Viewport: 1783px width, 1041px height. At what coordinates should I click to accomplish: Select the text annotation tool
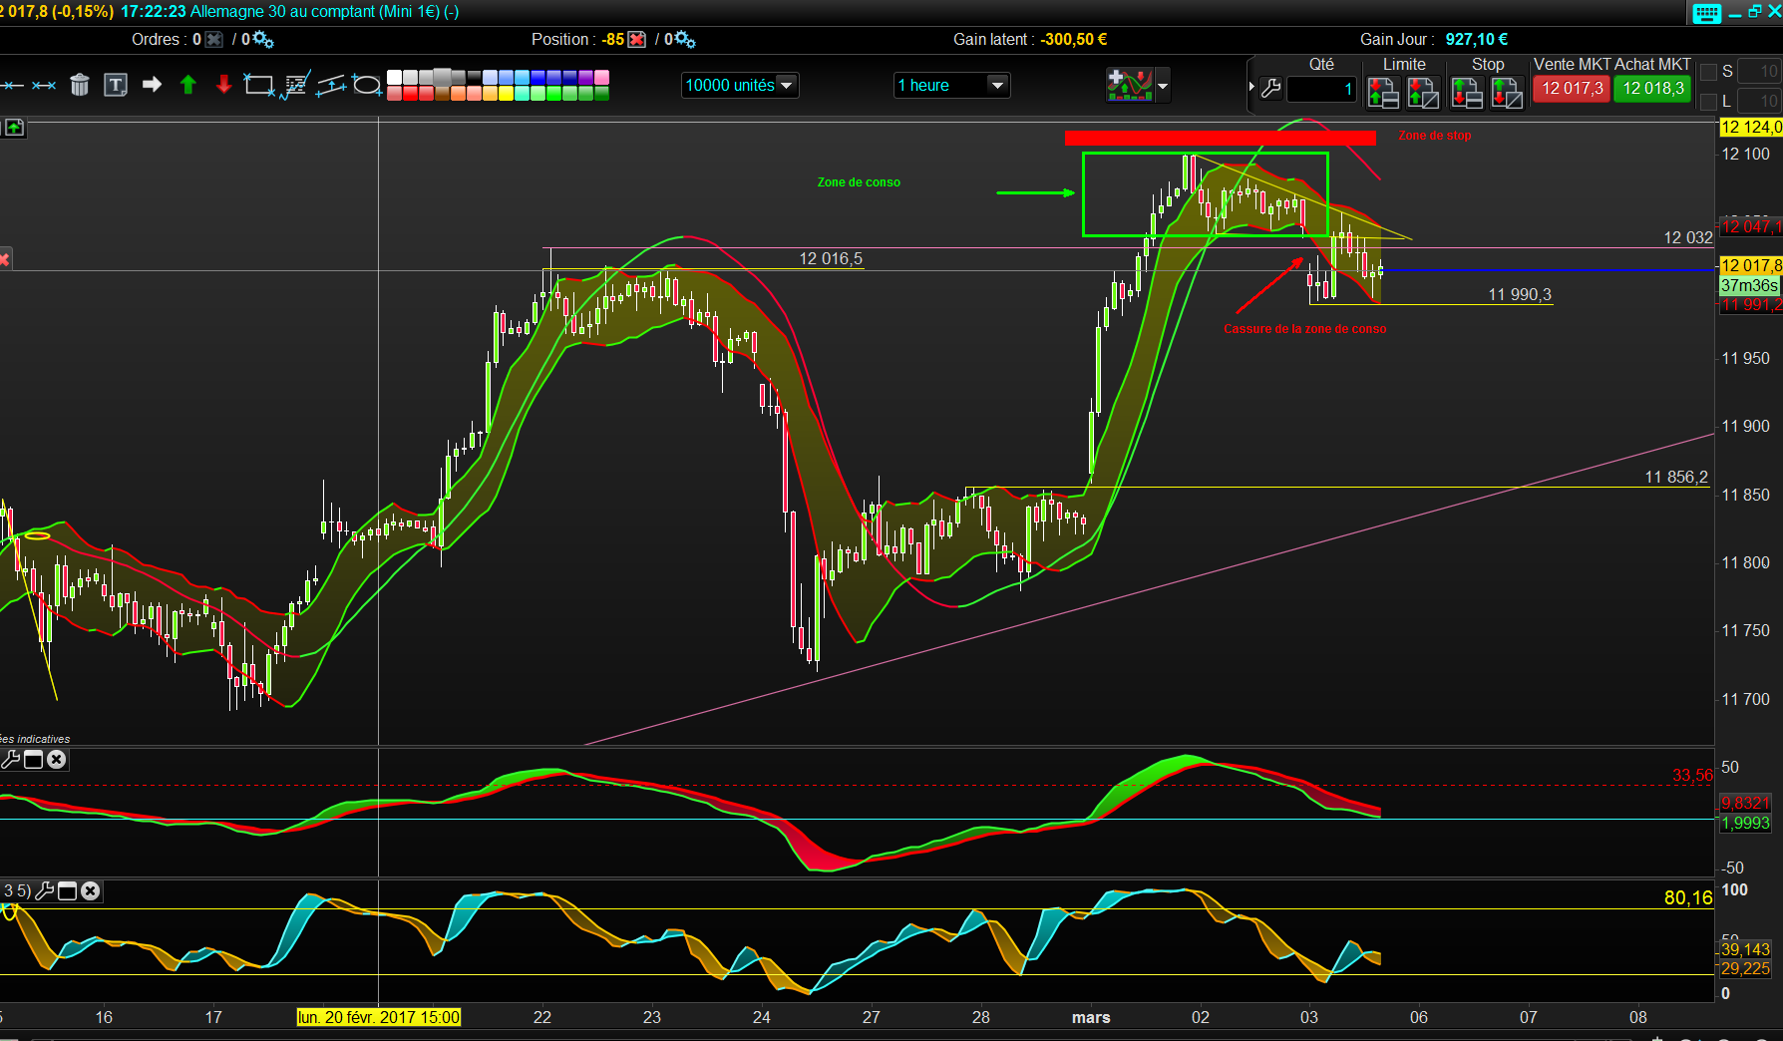pos(116,85)
